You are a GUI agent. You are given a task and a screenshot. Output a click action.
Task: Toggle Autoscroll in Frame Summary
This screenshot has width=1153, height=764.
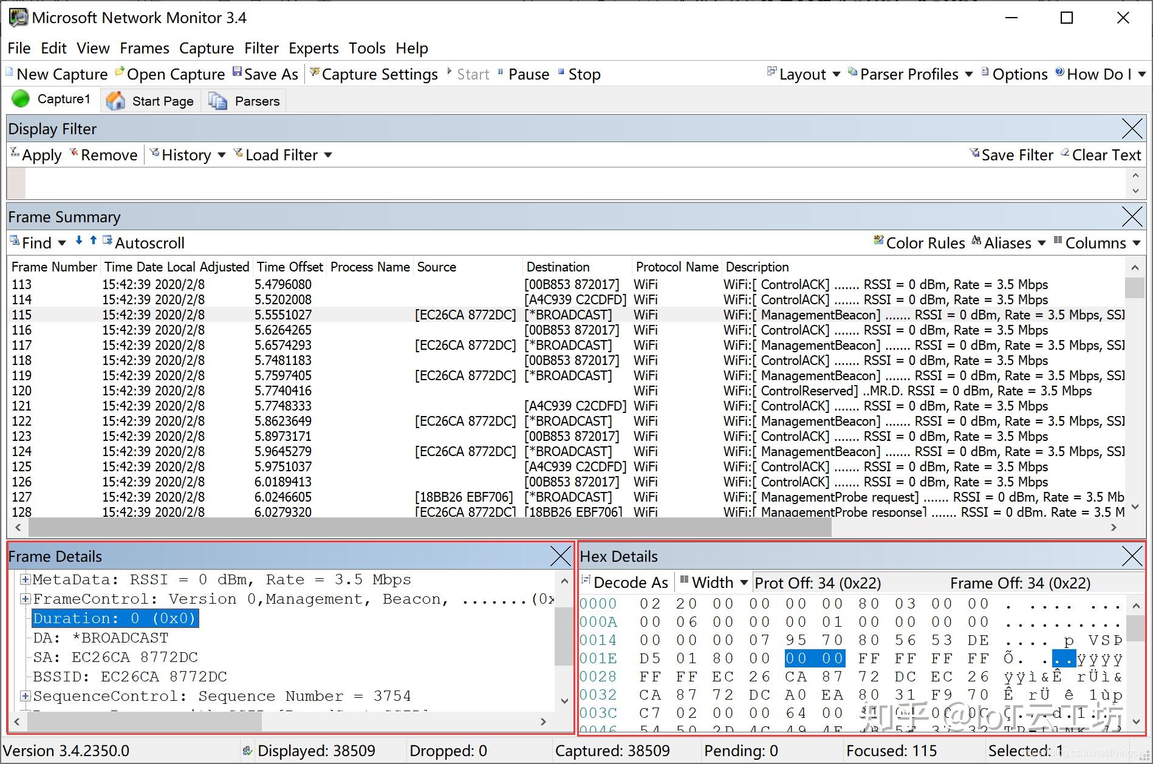149,242
